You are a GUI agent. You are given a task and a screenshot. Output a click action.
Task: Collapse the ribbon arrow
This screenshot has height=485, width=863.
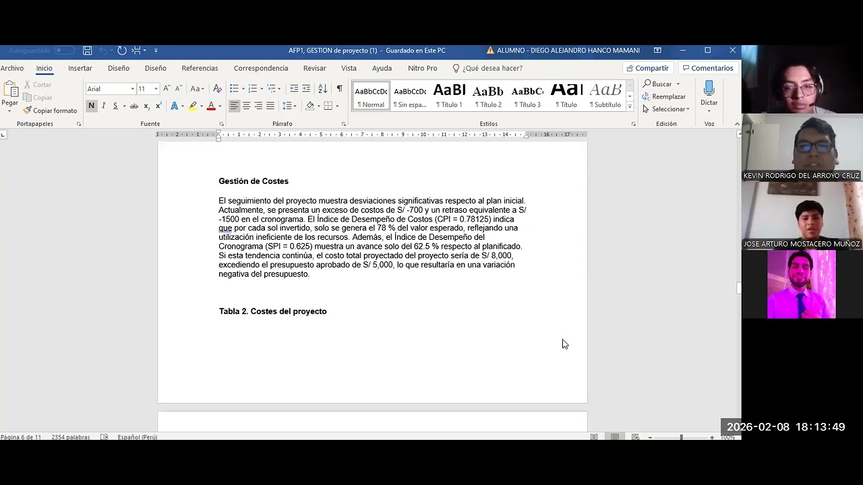tap(737, 124)
